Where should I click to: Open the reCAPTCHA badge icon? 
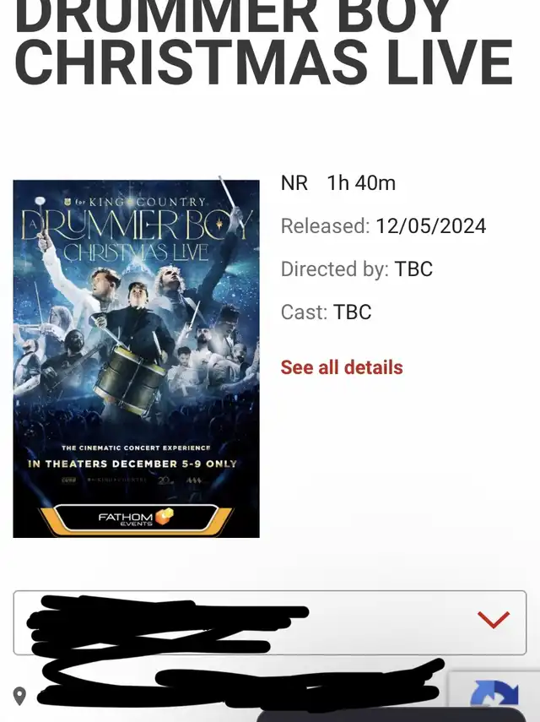point(494,696)
